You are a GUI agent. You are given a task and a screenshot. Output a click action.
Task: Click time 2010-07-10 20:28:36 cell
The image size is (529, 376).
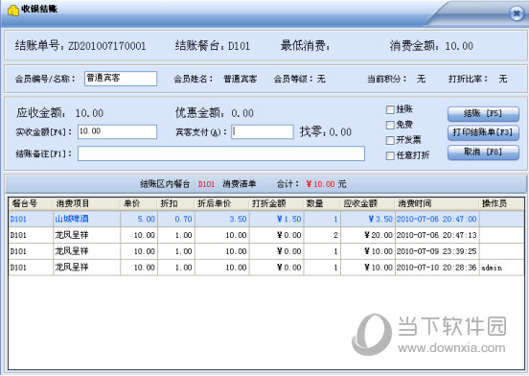437,268
